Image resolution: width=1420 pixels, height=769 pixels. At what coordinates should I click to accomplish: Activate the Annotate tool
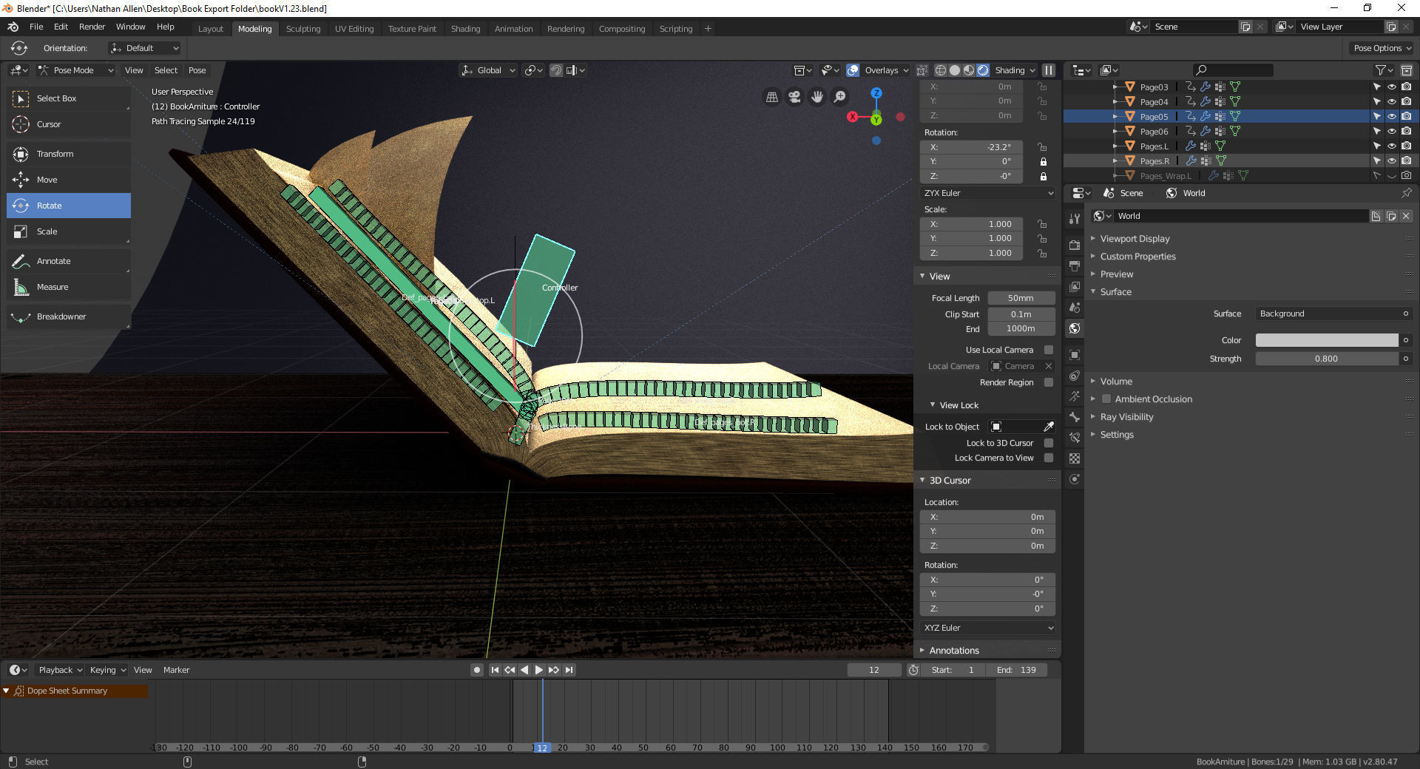tap(69, 261)
